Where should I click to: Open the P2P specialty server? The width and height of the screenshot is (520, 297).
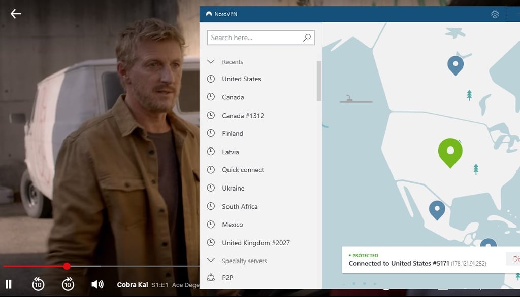point(227,277)
